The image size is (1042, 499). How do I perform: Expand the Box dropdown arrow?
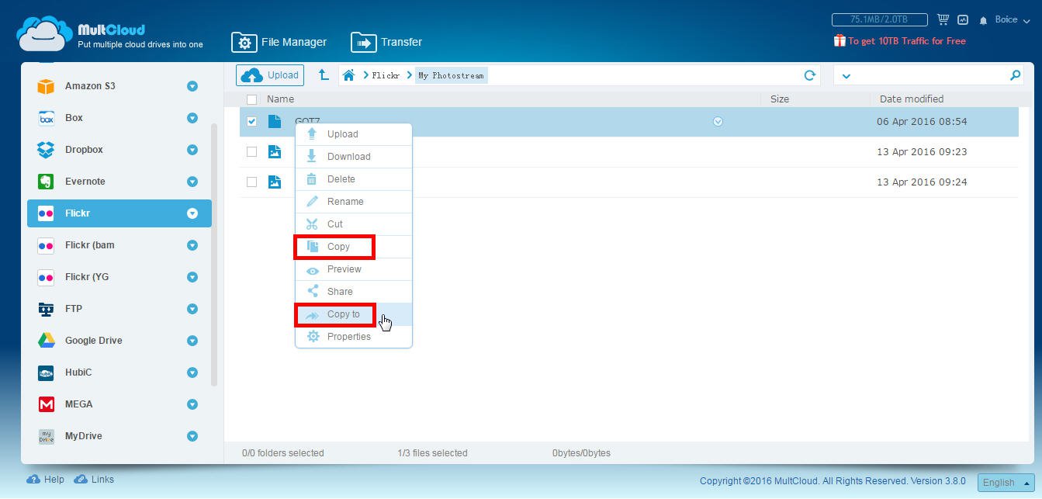pyautogui.click(x=192, y=118)
